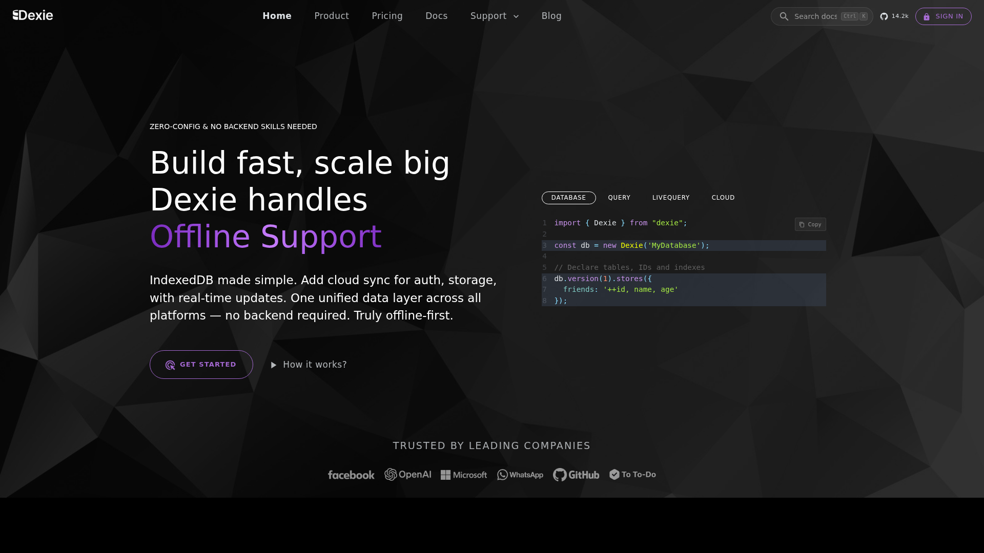Select the OpenAI logo
Image resolution: width=984 pixels, height=553 pixels.
tap(408, 475)
